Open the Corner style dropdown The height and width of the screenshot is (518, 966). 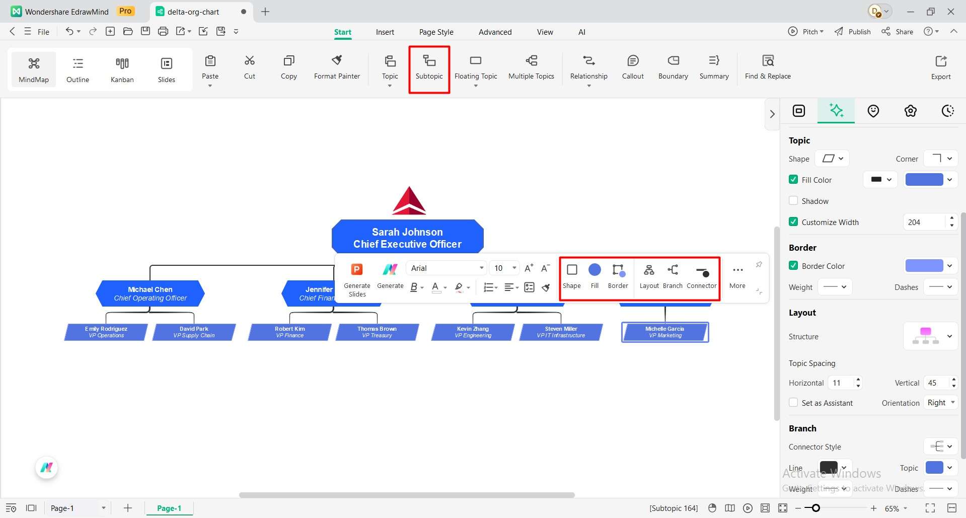(x=941, y=159)
